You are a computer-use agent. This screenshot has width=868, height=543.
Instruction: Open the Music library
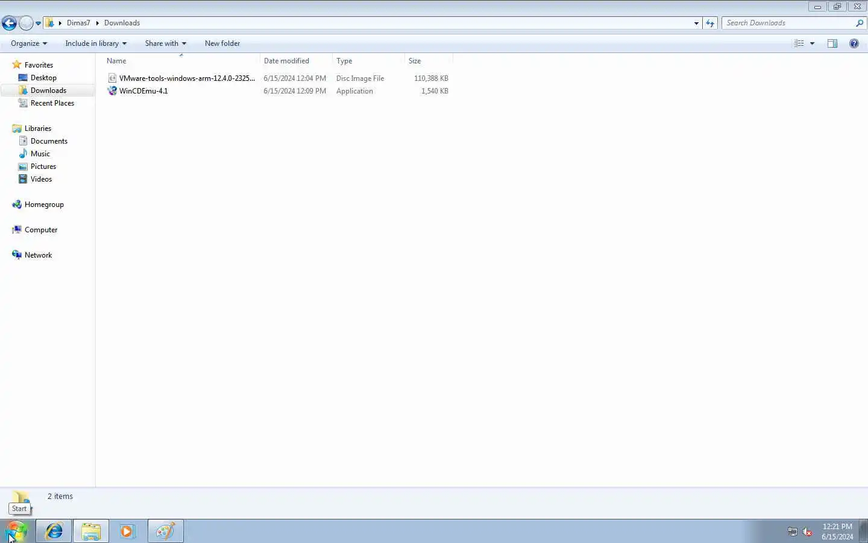[x=40, y=154]
